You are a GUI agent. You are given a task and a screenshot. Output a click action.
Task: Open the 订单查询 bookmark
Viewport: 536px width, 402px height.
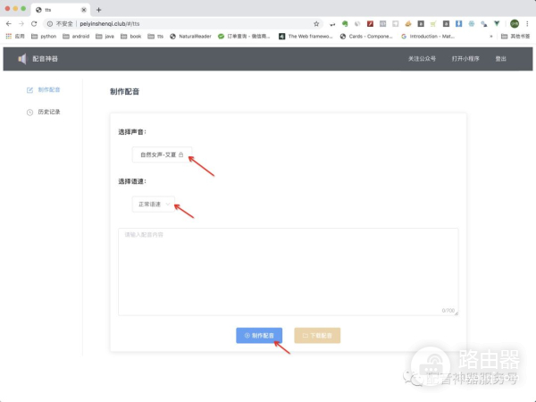(244, 37)
